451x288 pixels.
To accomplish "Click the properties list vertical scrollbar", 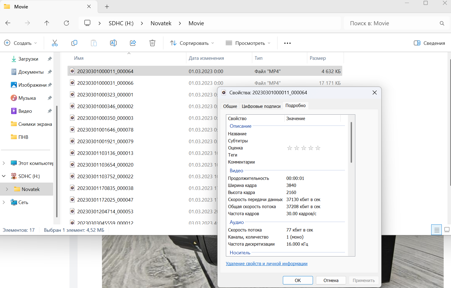I will [x=351, y=142].
